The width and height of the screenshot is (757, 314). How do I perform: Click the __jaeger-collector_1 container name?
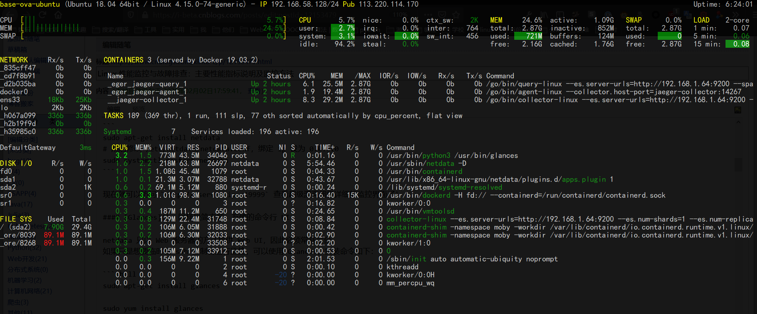tap(147, 100)
